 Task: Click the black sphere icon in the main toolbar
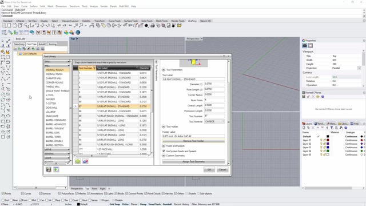tap(146, 25)
